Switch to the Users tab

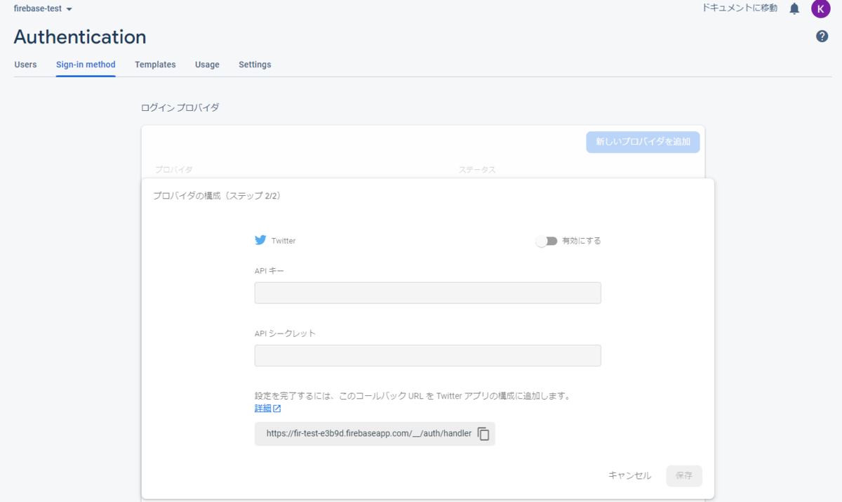pos(25,65)
